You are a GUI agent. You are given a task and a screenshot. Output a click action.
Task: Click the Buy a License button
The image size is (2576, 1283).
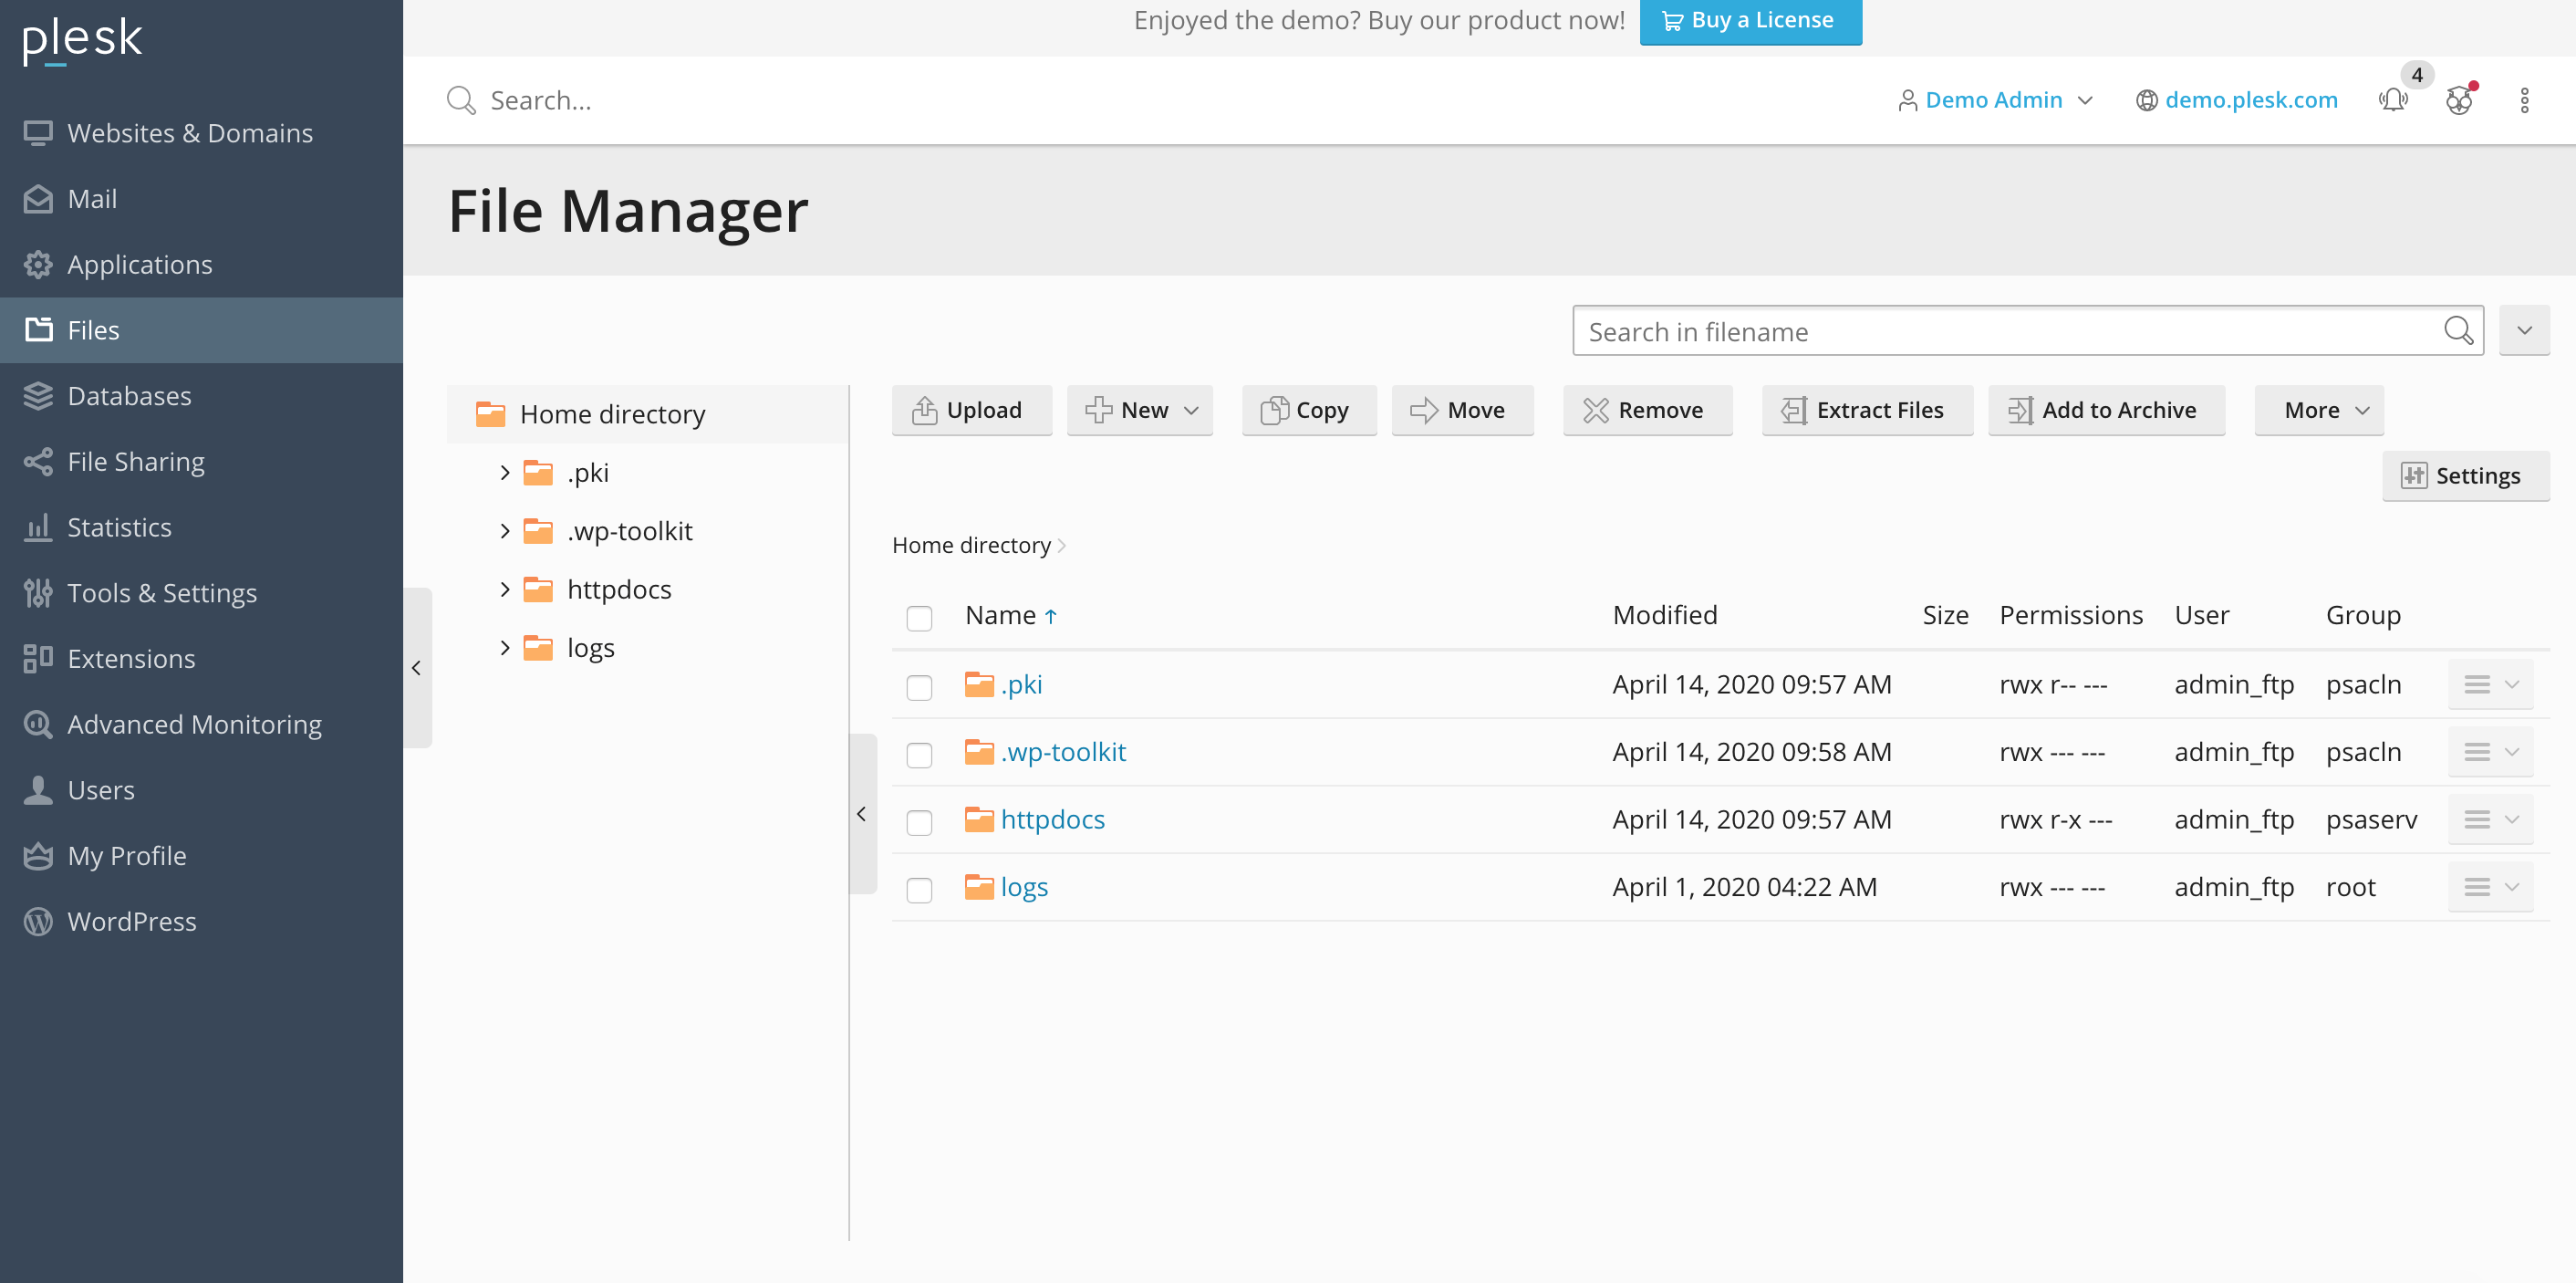(x=1750, y=21)
